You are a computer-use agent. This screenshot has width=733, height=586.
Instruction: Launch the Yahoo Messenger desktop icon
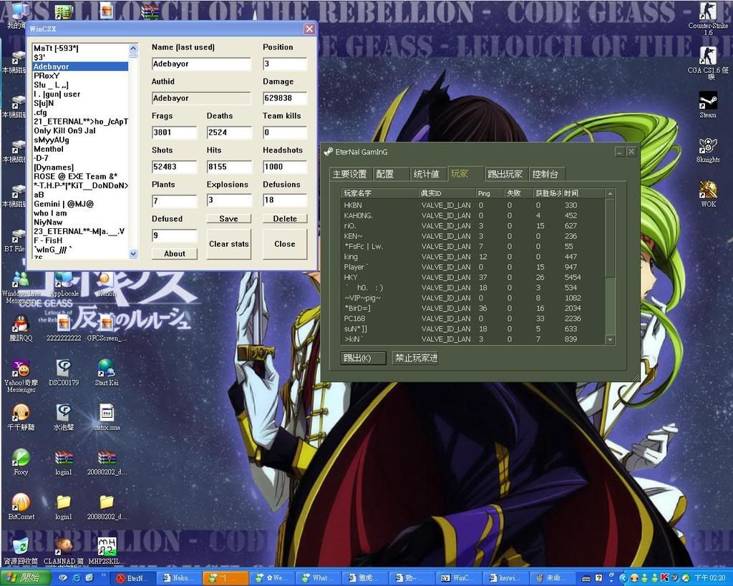pos(21,371)
